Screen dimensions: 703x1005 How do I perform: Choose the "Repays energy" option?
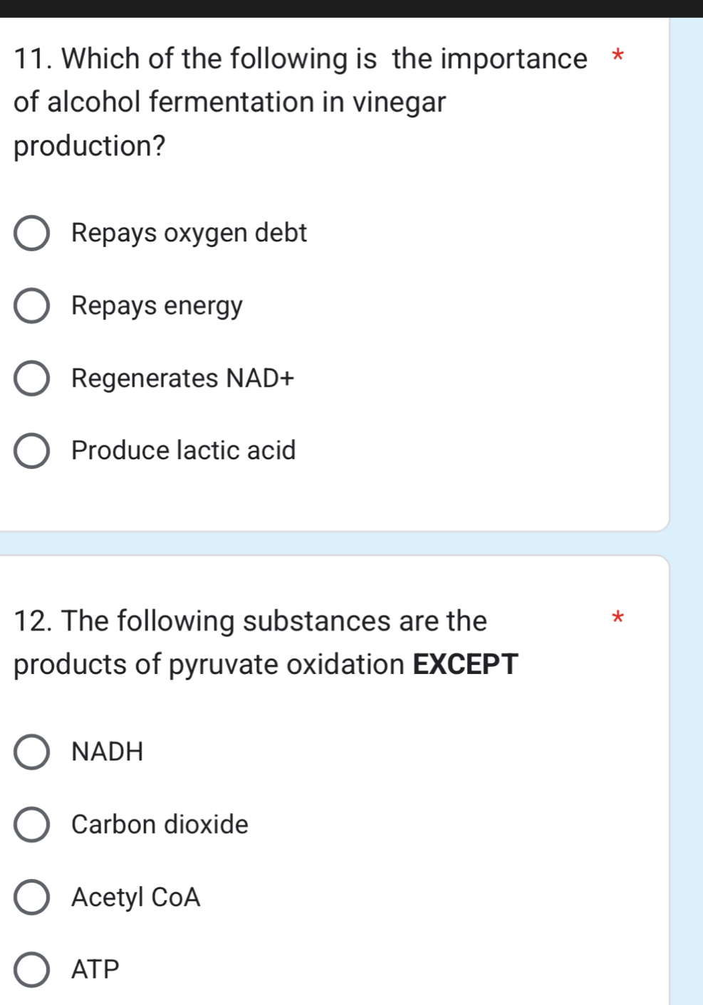(157, 306)
